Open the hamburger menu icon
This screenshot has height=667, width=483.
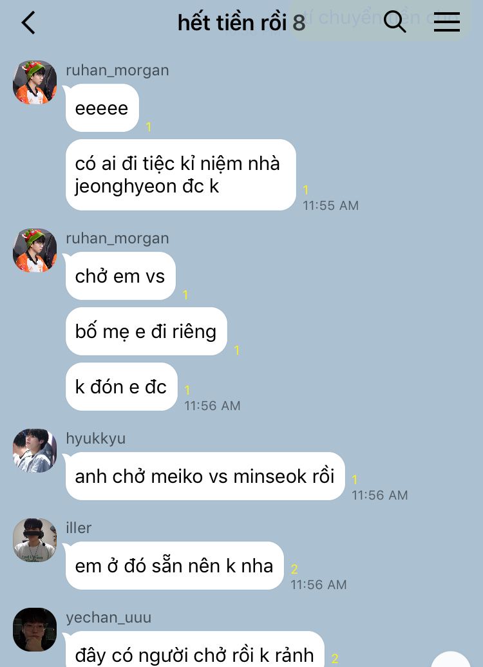click(447, 22)
